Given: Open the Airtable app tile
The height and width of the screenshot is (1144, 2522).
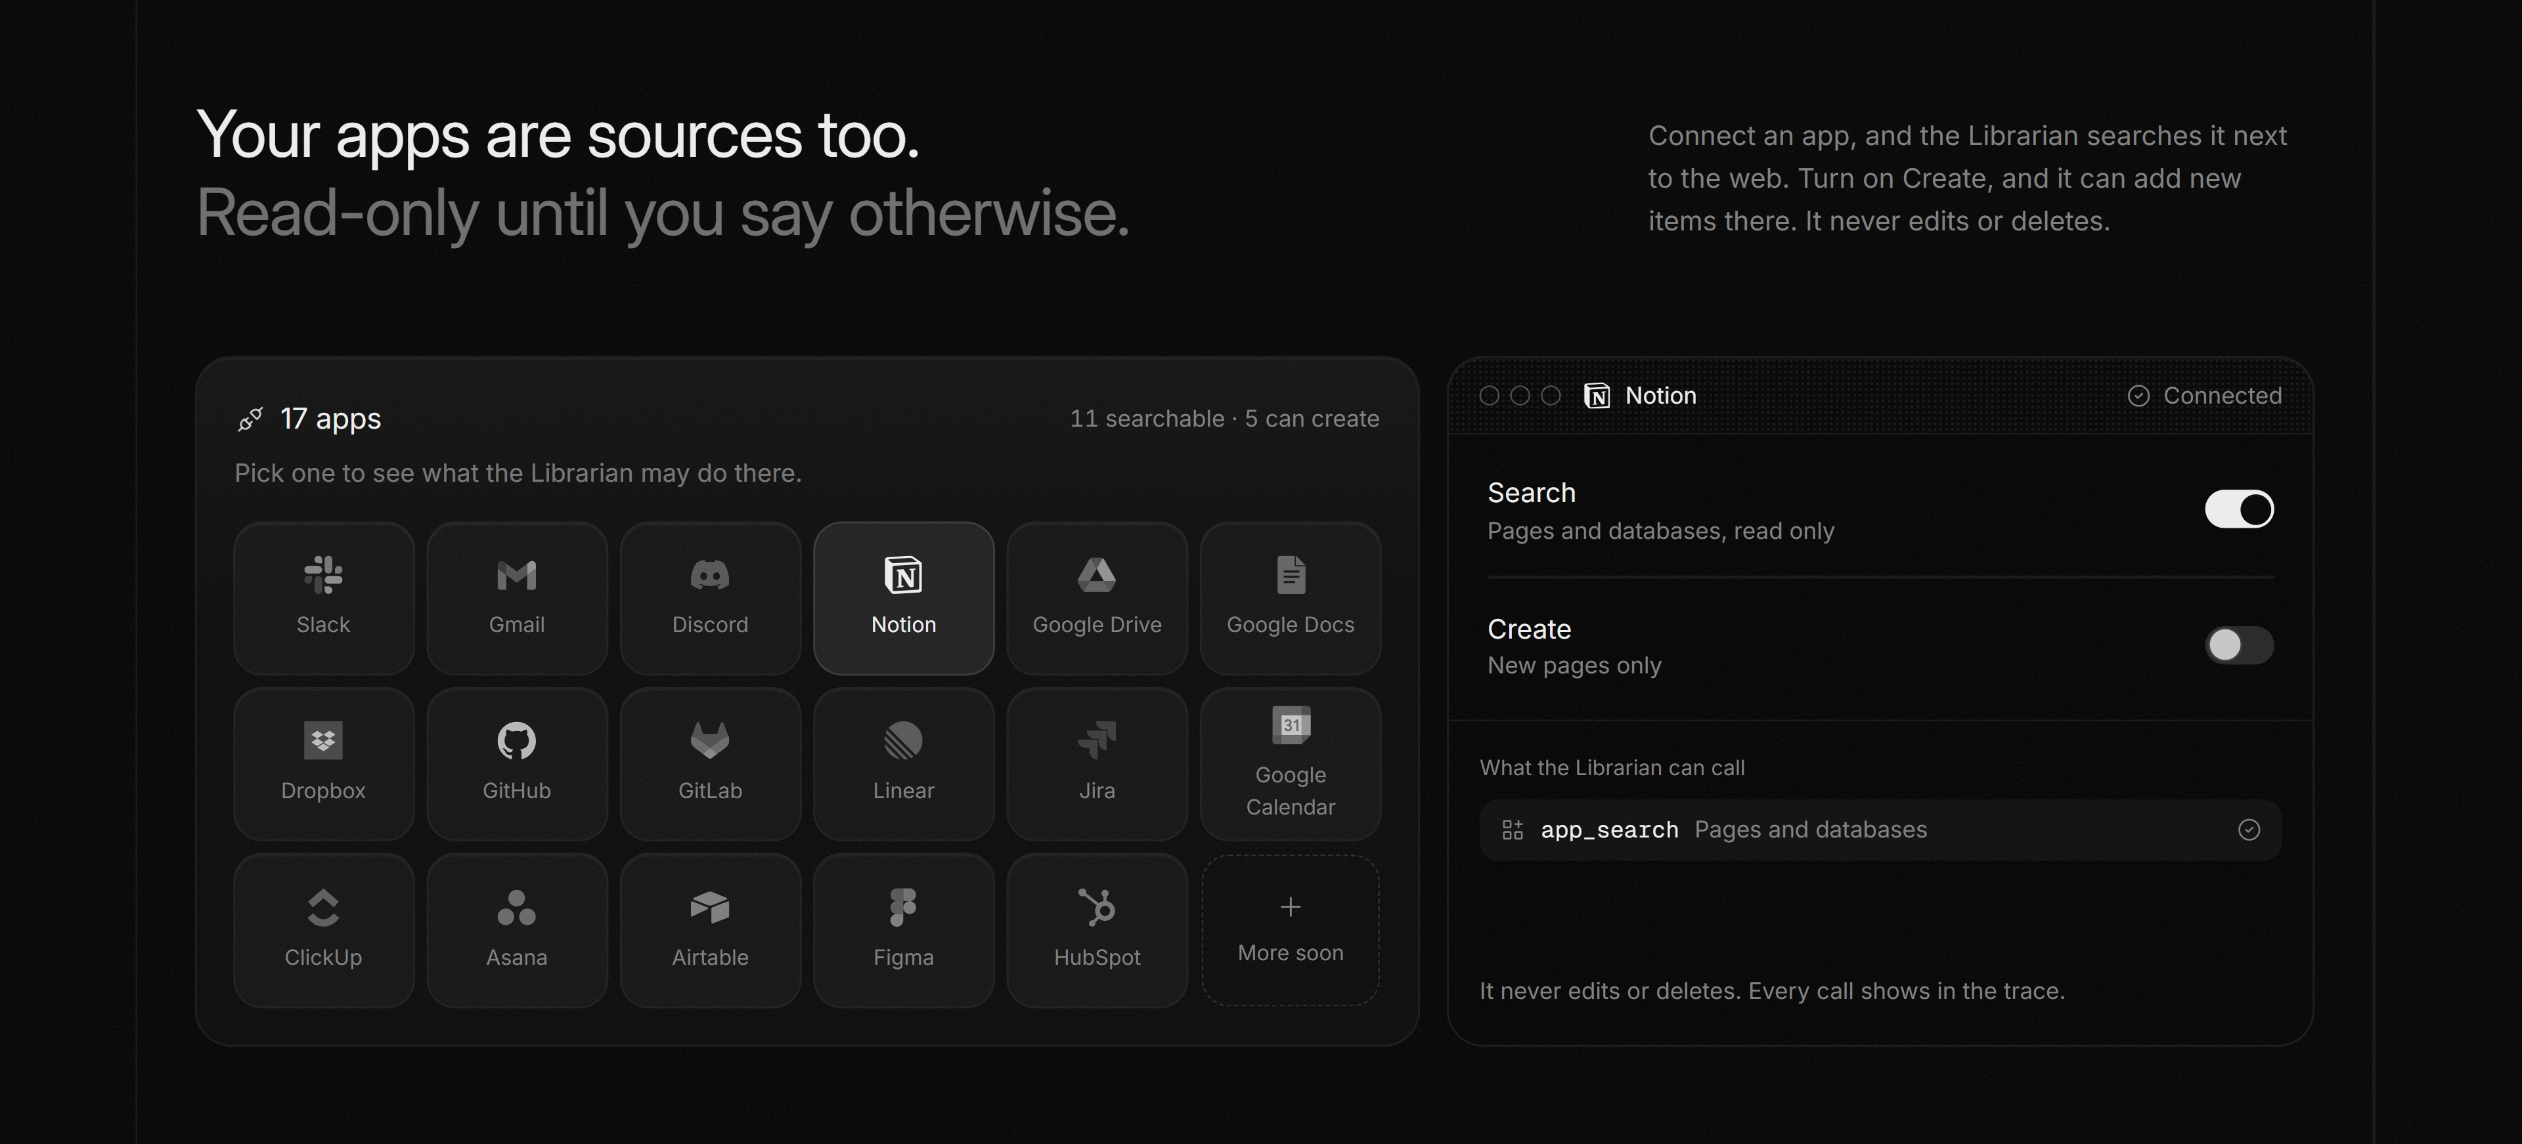Looking at the screenshot, I should coord(710,931).
